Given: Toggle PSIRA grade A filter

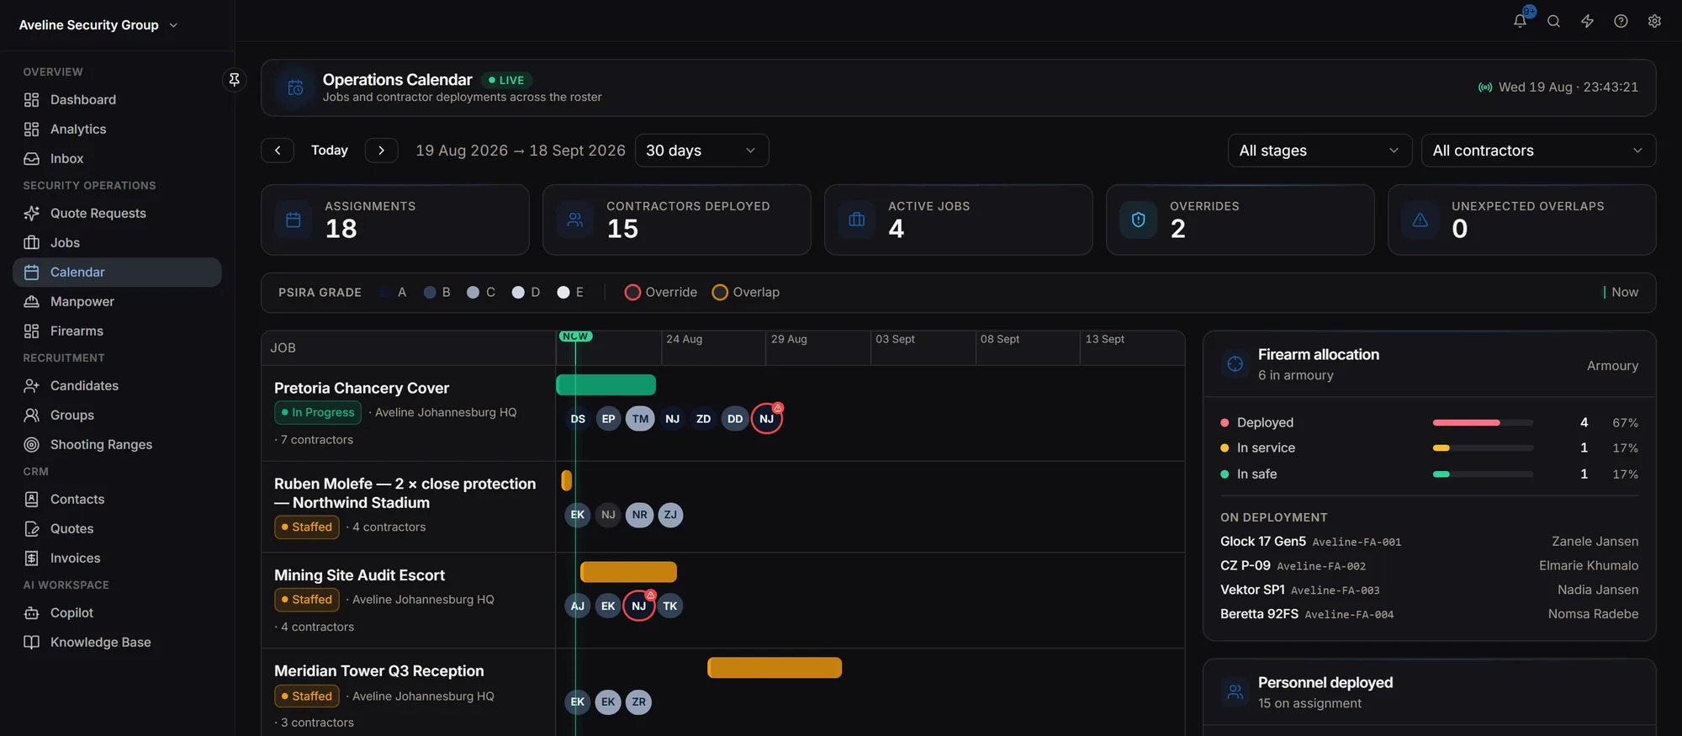Looking at the screenshot, I should click(394, 293).
